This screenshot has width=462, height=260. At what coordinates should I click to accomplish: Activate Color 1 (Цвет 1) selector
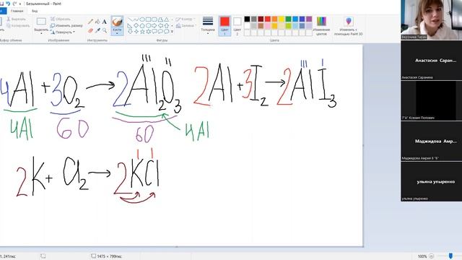pos(225,26)
